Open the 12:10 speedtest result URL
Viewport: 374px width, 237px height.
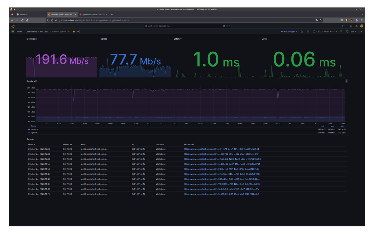tap(221, 149)
